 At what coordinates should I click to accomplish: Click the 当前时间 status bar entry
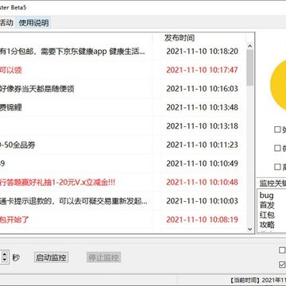(x=258, y=280)
